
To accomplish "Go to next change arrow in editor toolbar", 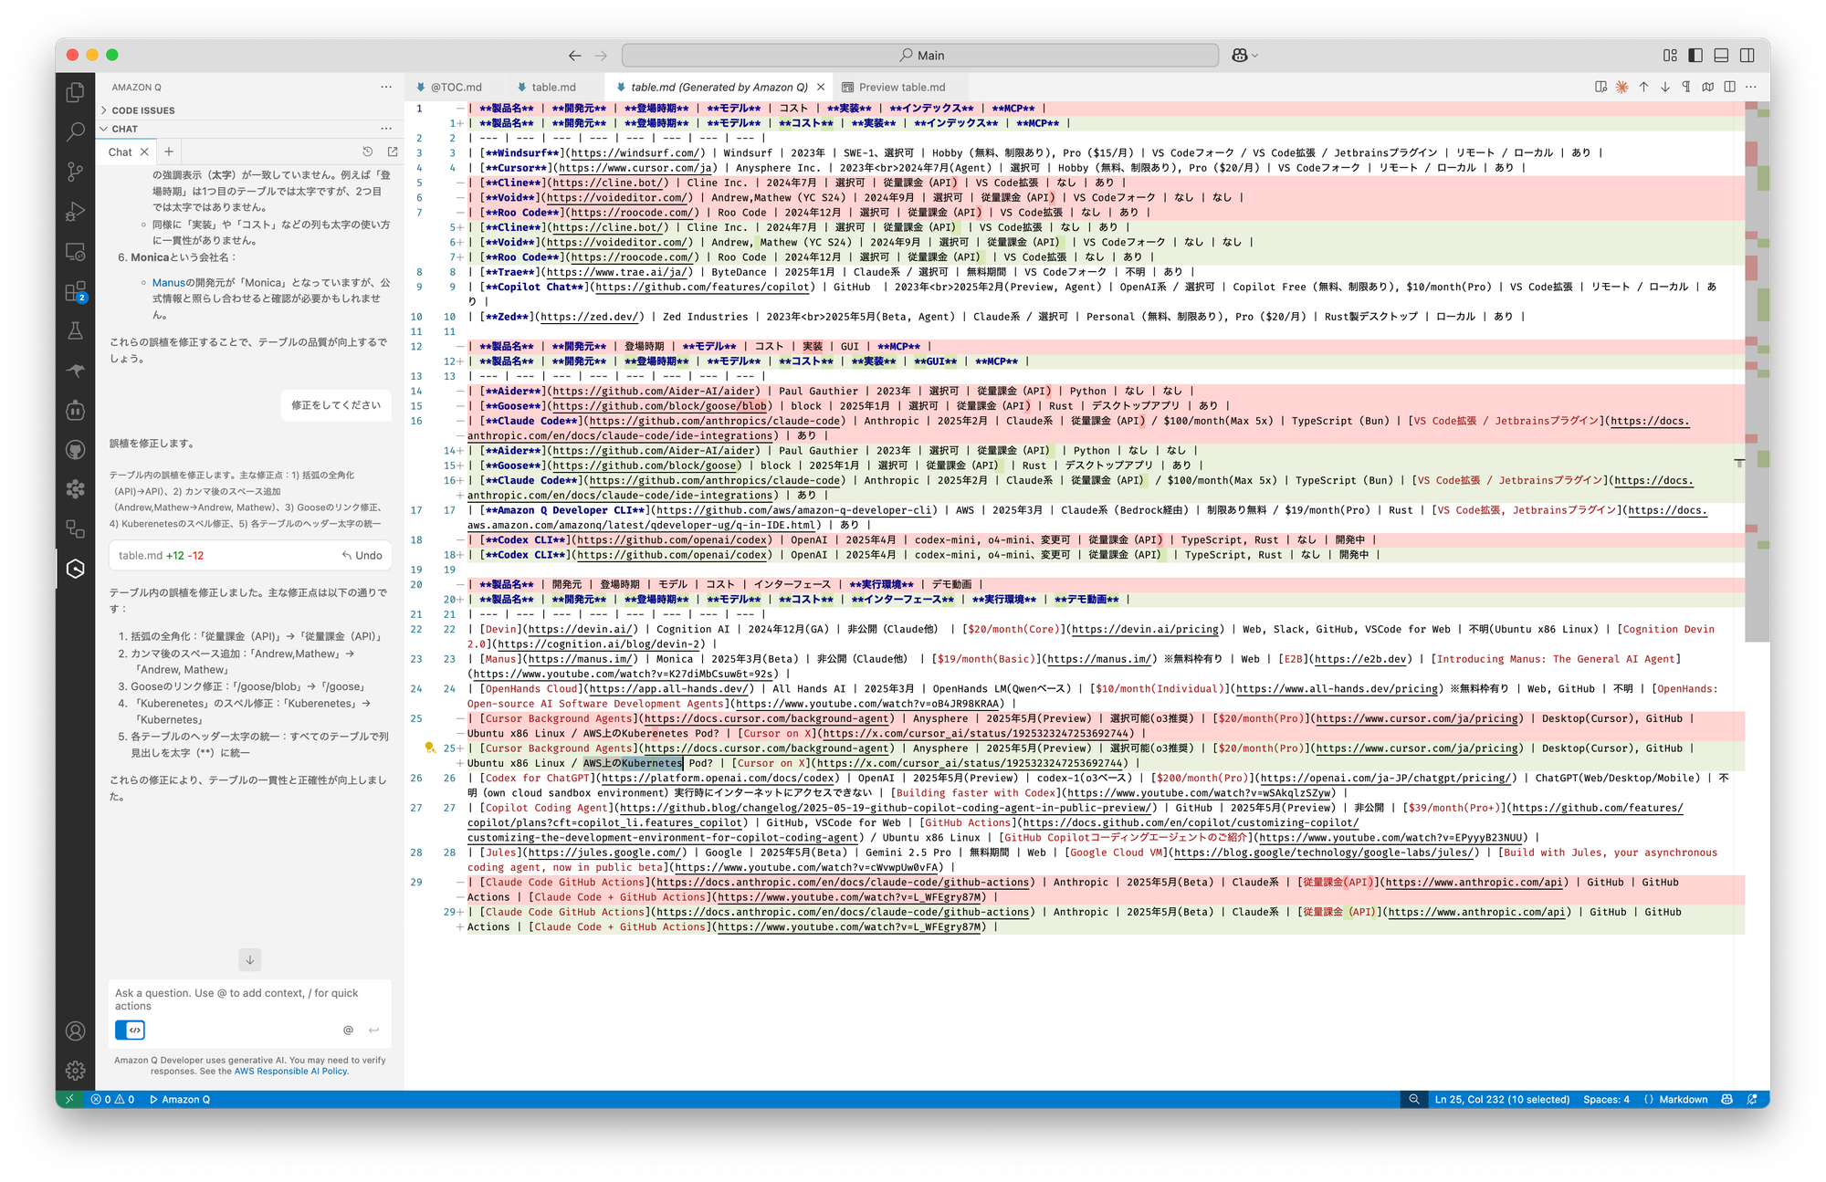I will pyautogui.click(x=1664, y=87).
